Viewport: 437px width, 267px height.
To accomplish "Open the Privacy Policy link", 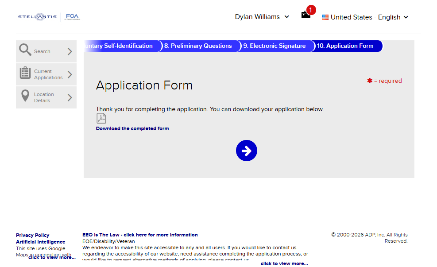I will (32, 235).
